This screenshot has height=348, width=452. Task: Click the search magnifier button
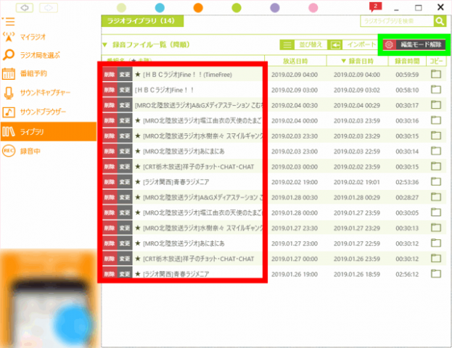click(x=440, y=22)
